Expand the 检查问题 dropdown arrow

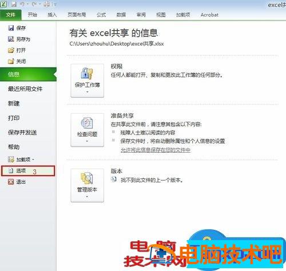[x=87, y=141]
